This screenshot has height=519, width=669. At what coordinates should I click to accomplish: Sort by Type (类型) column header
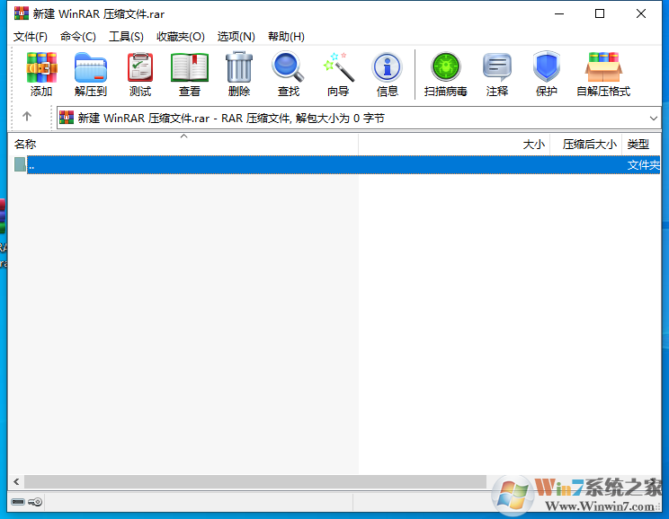641,145
